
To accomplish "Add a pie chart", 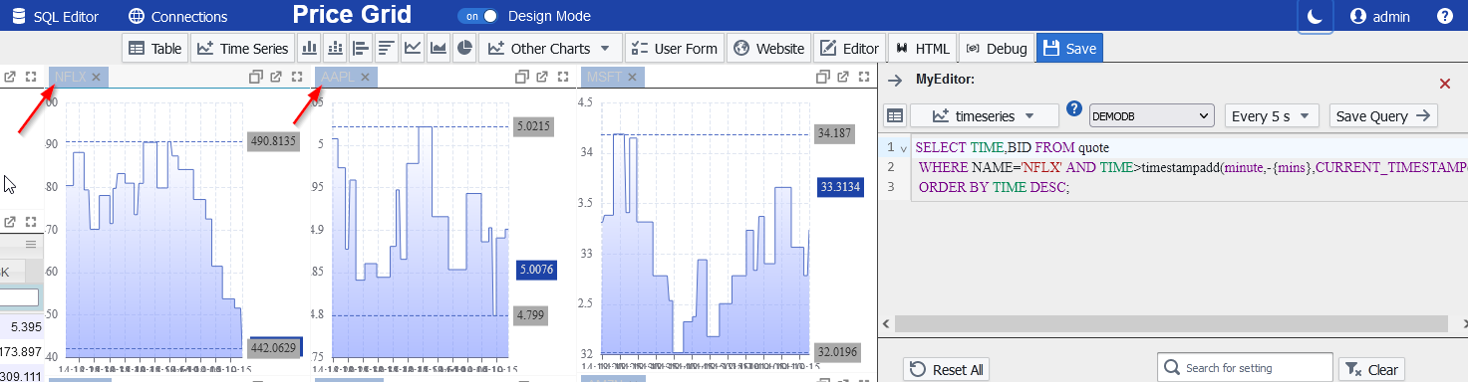I will tap(463, 48).
